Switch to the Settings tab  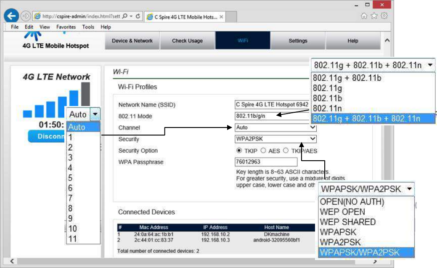click(298, 41)
